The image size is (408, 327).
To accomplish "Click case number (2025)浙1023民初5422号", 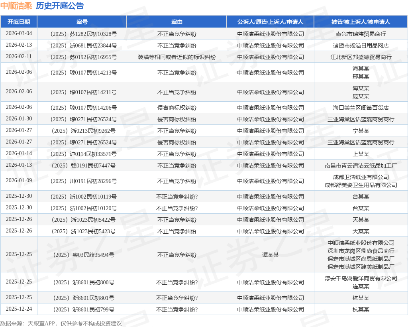I will [x=84, y=220].
